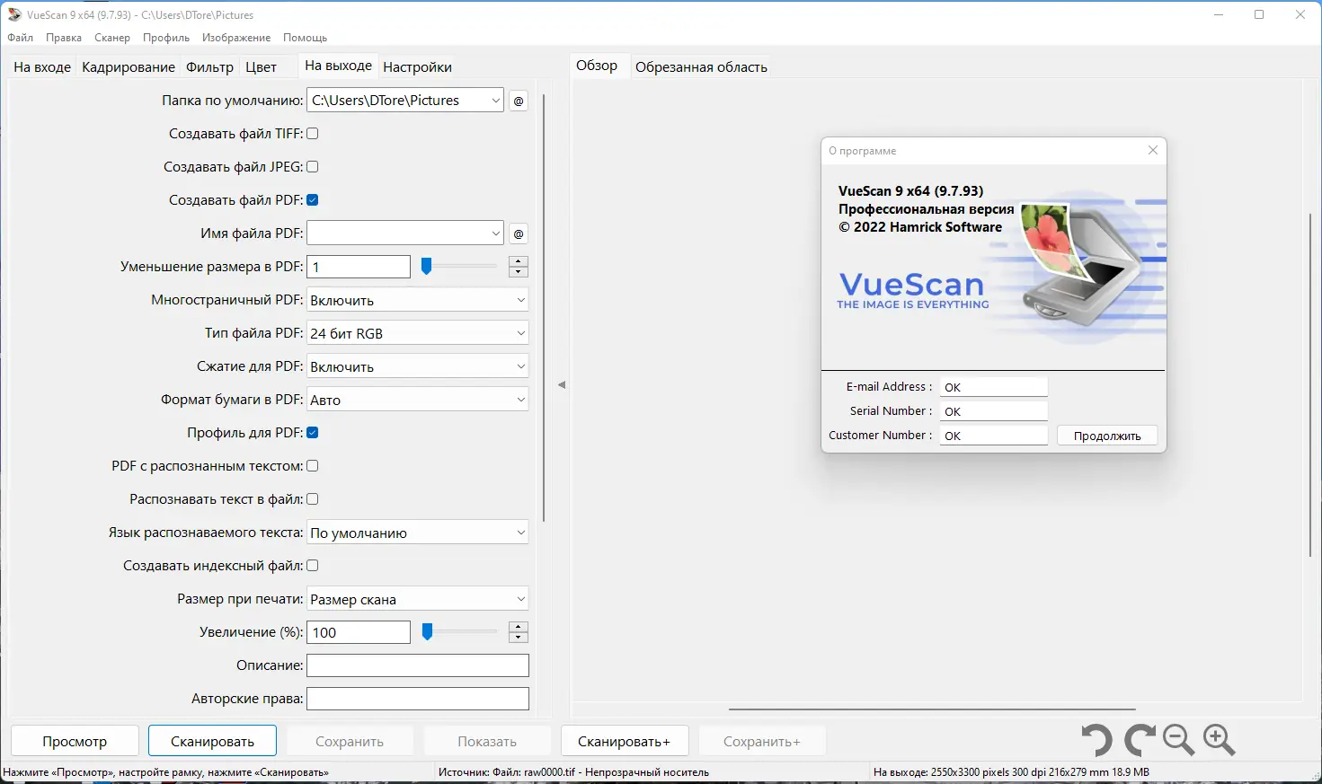Enable Создавать файл TIFF
Viewport: 1322px width, 784px height.
click(312, 133)
